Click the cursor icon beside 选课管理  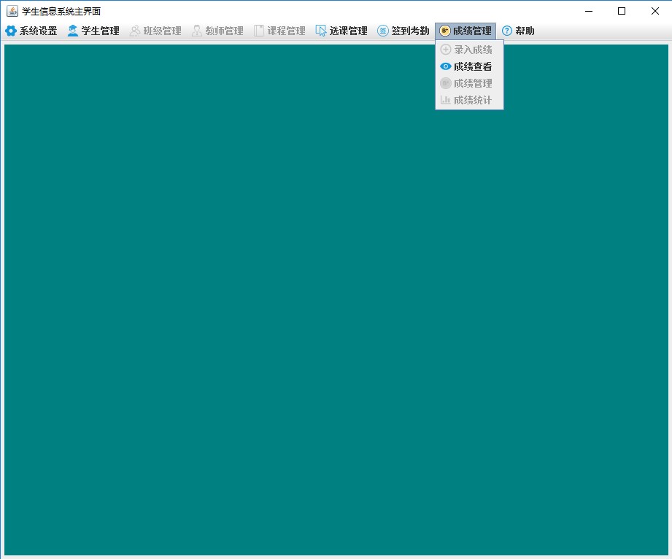click(x=320, y=31)
